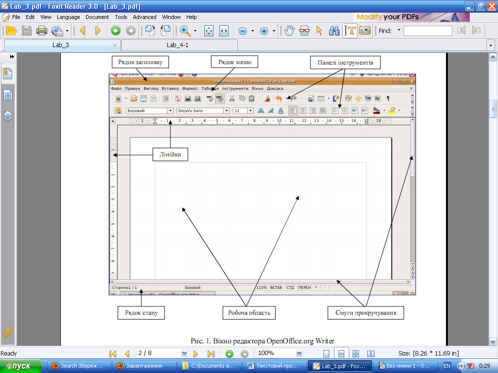
Task: Select the Hand tool
Action: [289, 31]
